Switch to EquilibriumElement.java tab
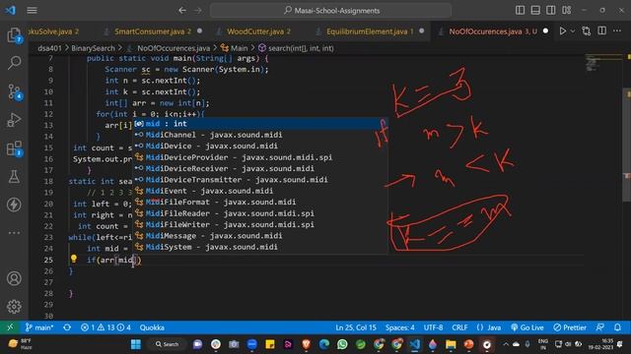The image size is (631, 354). [370, 31]
